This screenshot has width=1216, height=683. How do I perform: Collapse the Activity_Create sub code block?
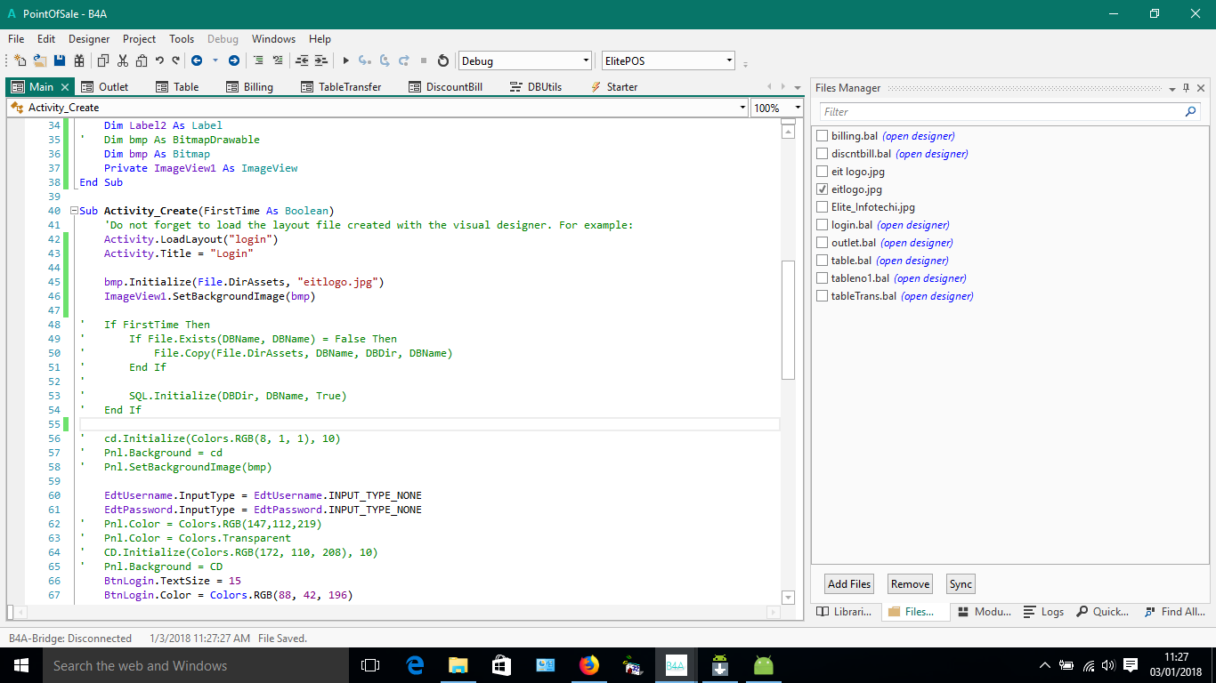[x=73, y=211]
